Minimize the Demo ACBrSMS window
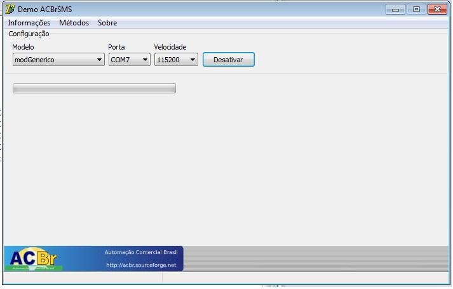Viewport: 453px width, 289px height. tap(396, 10)
